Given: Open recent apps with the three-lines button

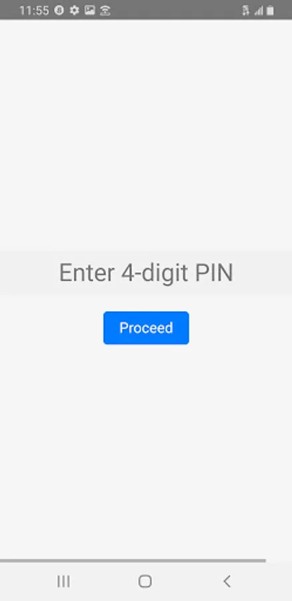Looking at the screenshot, I should pyautogui.click(x=63, y=581).
